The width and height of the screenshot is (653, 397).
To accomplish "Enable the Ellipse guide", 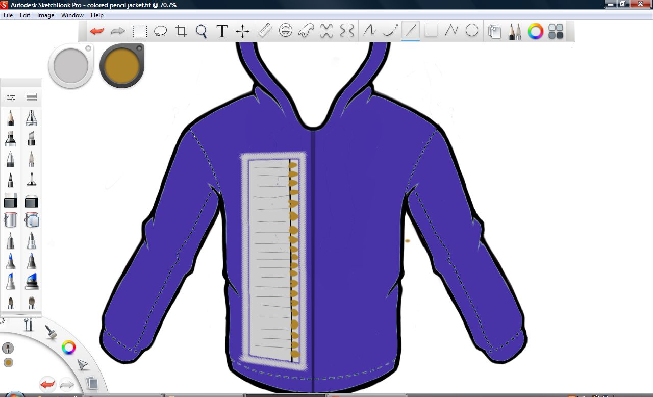I will 286,31.
